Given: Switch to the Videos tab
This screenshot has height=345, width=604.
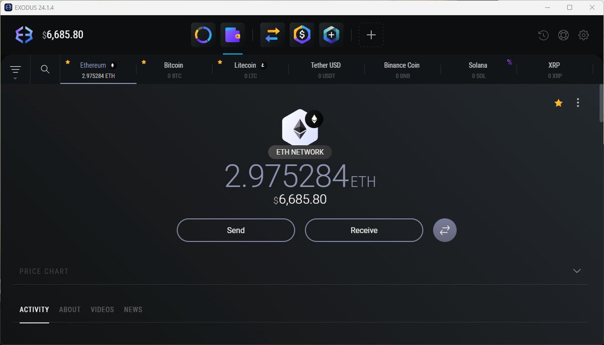Looking at the screenshot, I should pos(102,310).
